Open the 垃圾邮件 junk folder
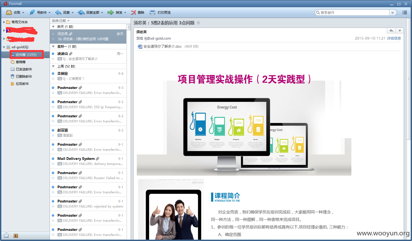 [x=20, y=84]
